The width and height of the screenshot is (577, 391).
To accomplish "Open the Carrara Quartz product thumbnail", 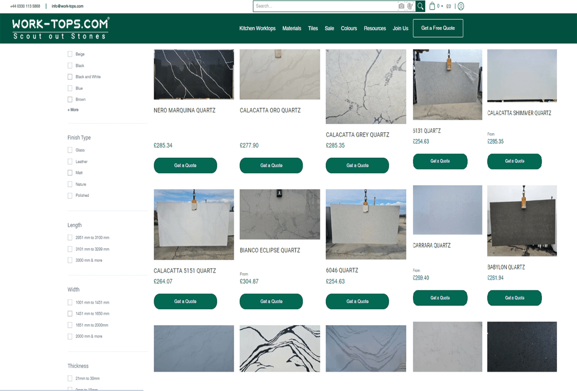I will [x=447, y=210].
